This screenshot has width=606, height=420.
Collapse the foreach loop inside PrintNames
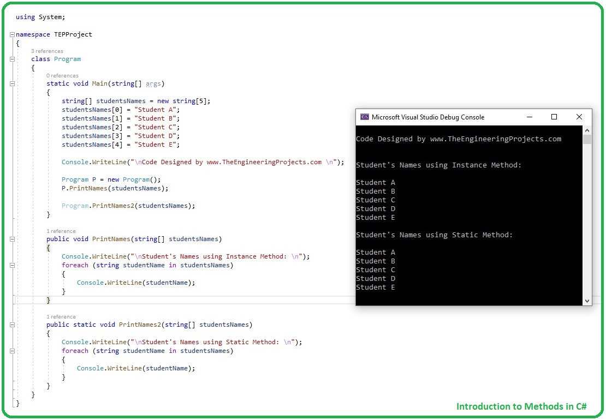pos(12,266)
